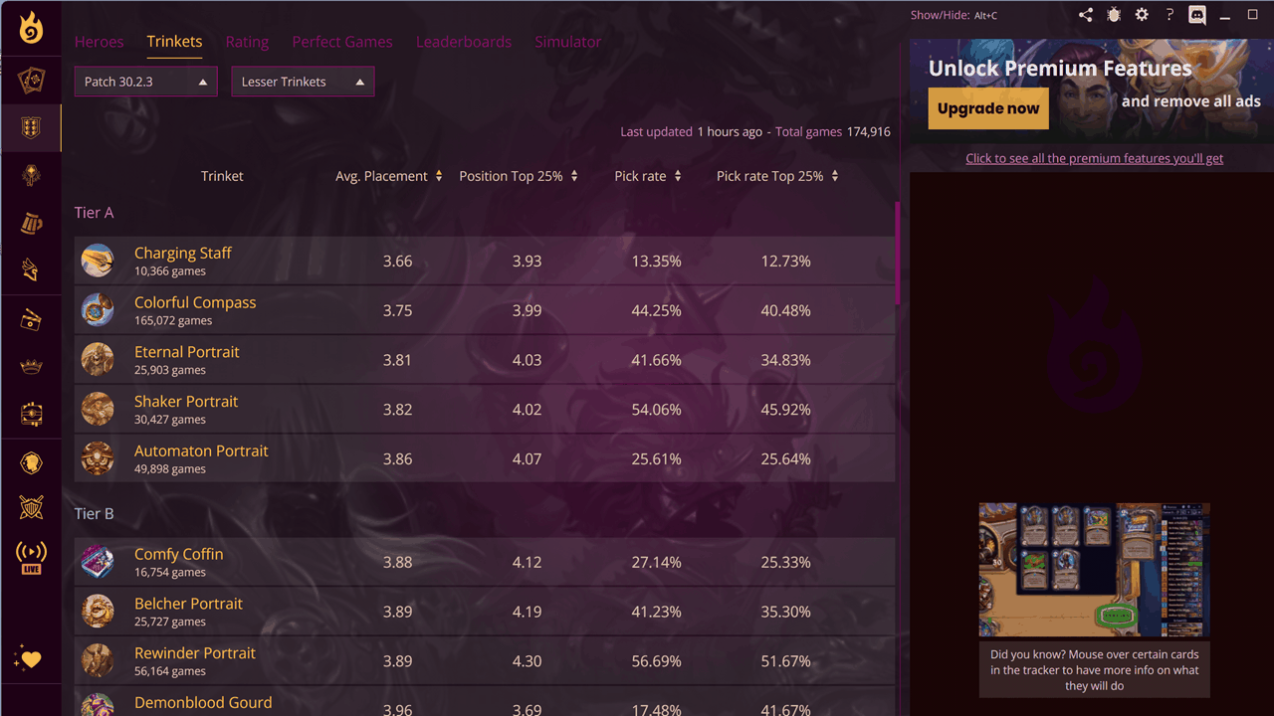Screen dimensions: 1274x716
Task: Toggle sort on Pick rate column
Action: [x=678, y=176]
